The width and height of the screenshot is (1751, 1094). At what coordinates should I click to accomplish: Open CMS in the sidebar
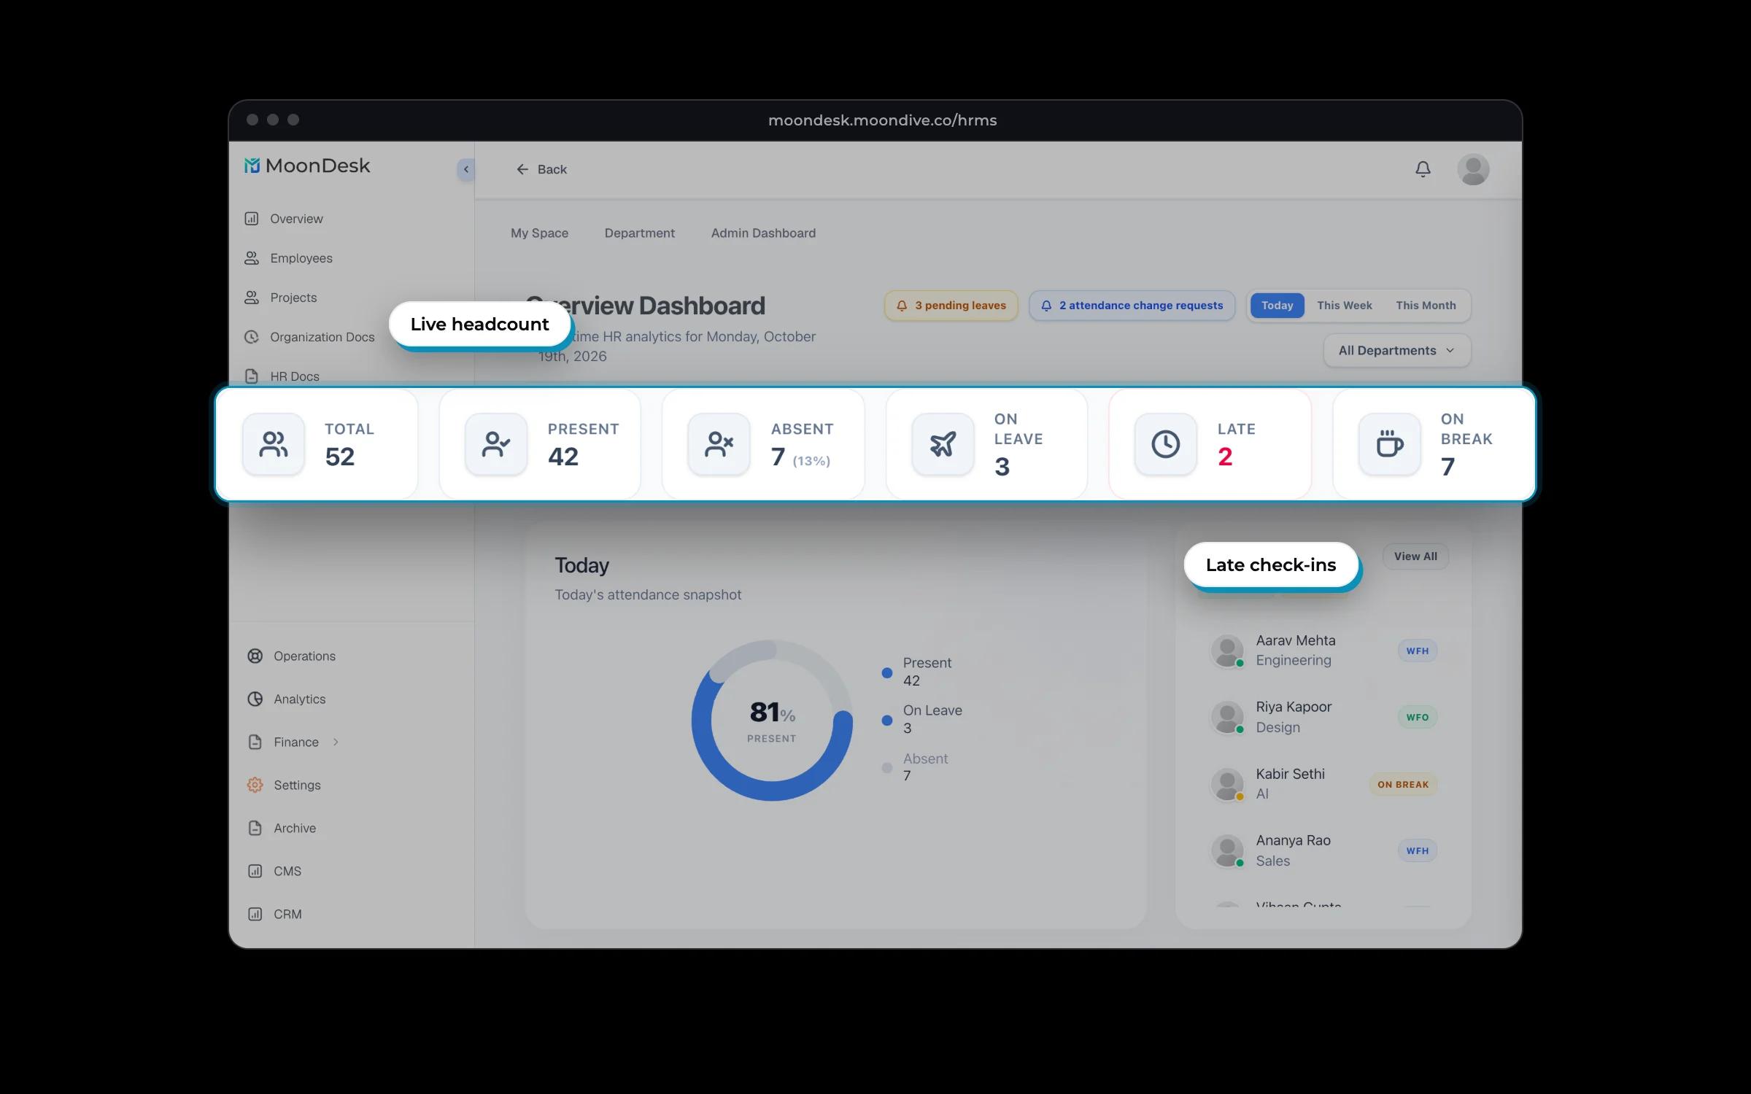click(x=274, y=871)
